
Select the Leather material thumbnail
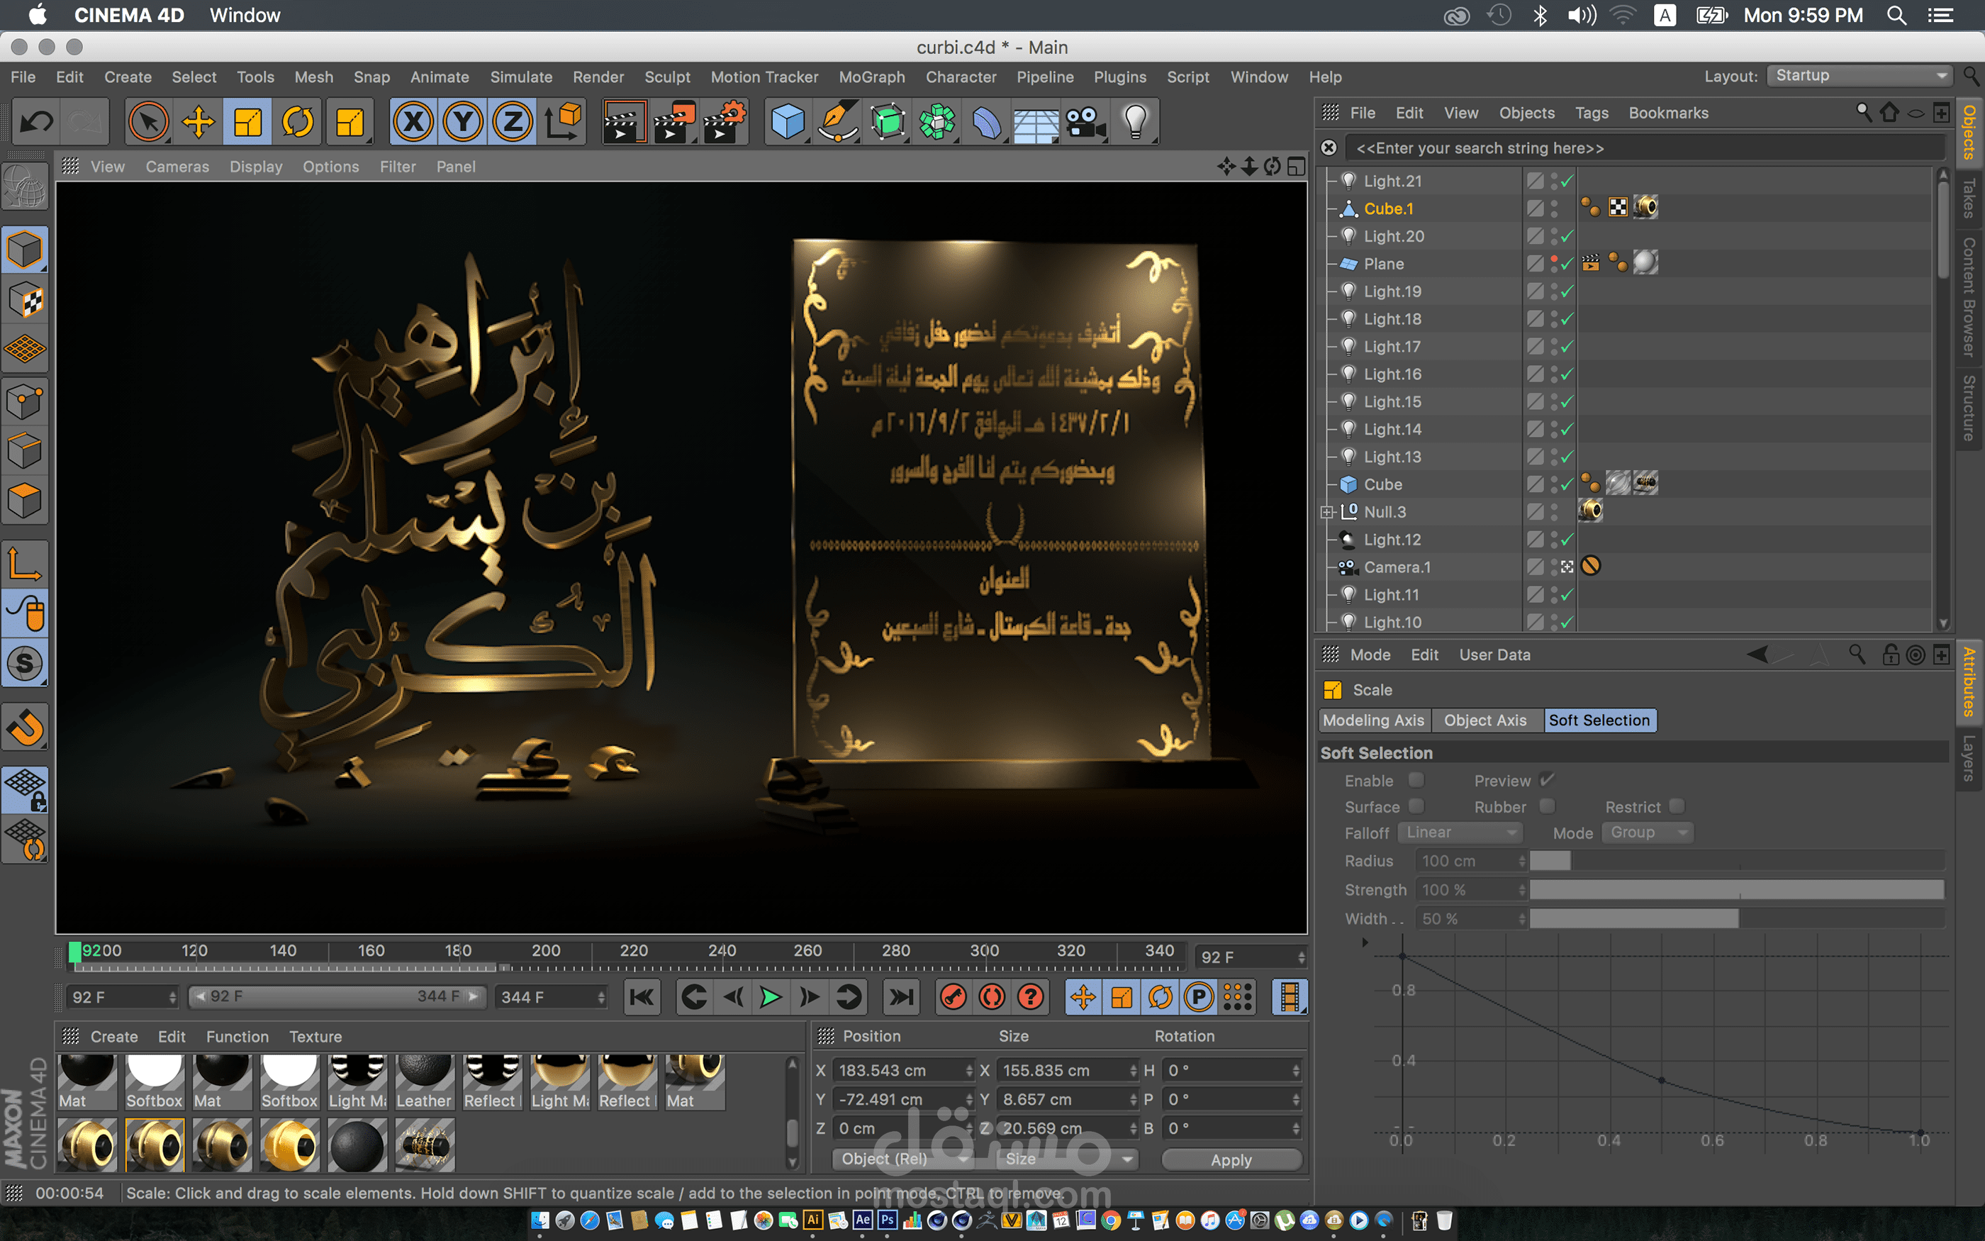(424, 1079)
